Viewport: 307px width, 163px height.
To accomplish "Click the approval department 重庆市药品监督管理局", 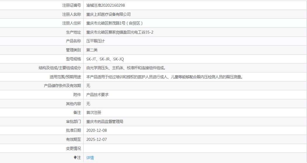I will coord(105,122).
